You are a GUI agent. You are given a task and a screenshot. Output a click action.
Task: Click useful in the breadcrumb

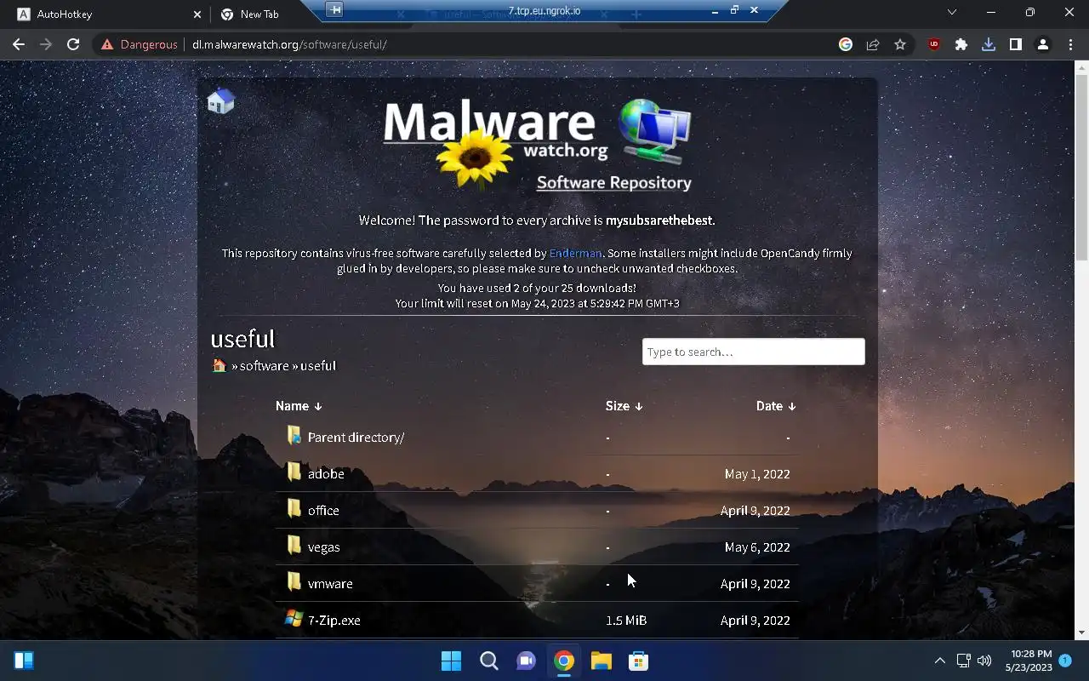[x=318, y=365]
